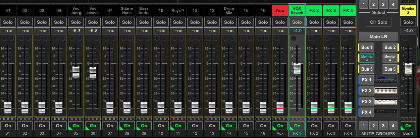Toggle channel 11 On button
Screen dimensions: 420x138
(x=178, y=126)
